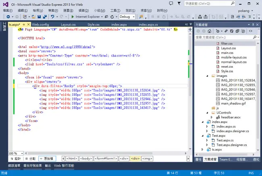Open the 工具(T) menu
This screenshot has height=176, width=262.
tap(115, 10)
